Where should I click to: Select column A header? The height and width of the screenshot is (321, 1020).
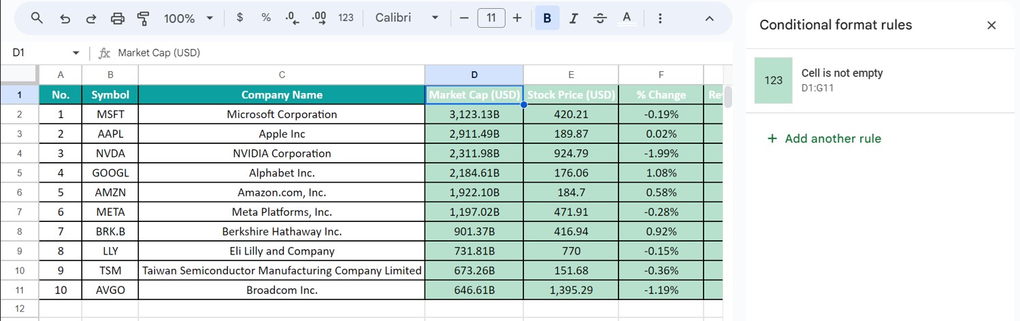61,75
